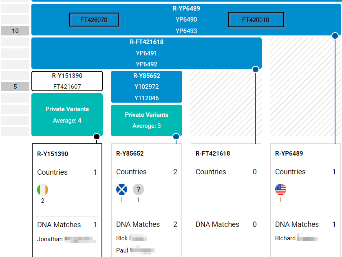Image resolution: width=342 pixels, height=257 pixels.
Task: Click the Ireland flag icon
Action: click(42, 190)
